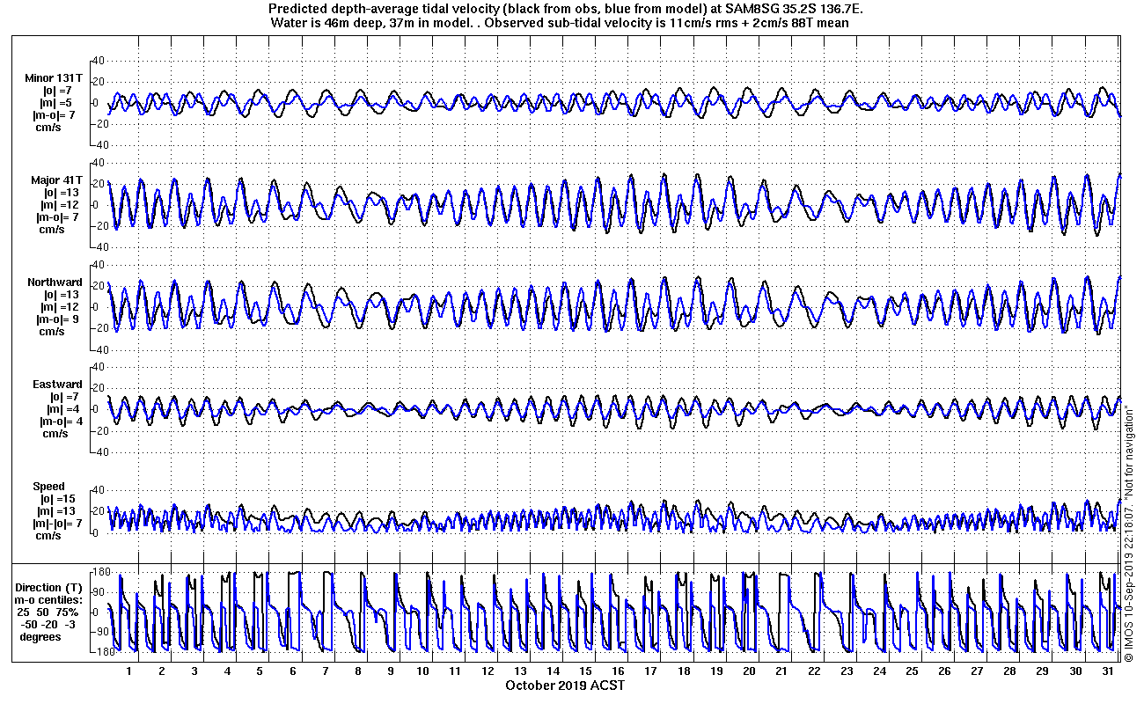Click day '18' on the date axis
This screenshot has height=704, width=1144.
pos(684,671)
